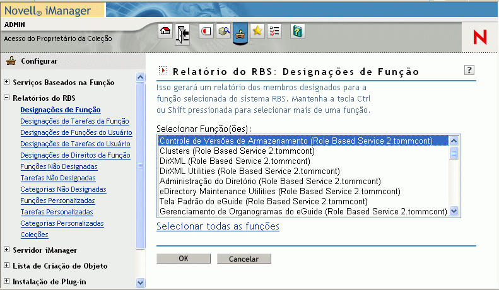Open the Home icon in the toolbar
This screenshot has height=290, width=499.
point(165,31)
